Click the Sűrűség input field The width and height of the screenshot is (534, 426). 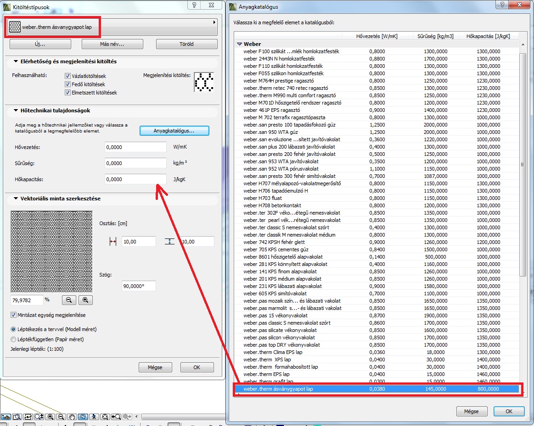[135, 163]
